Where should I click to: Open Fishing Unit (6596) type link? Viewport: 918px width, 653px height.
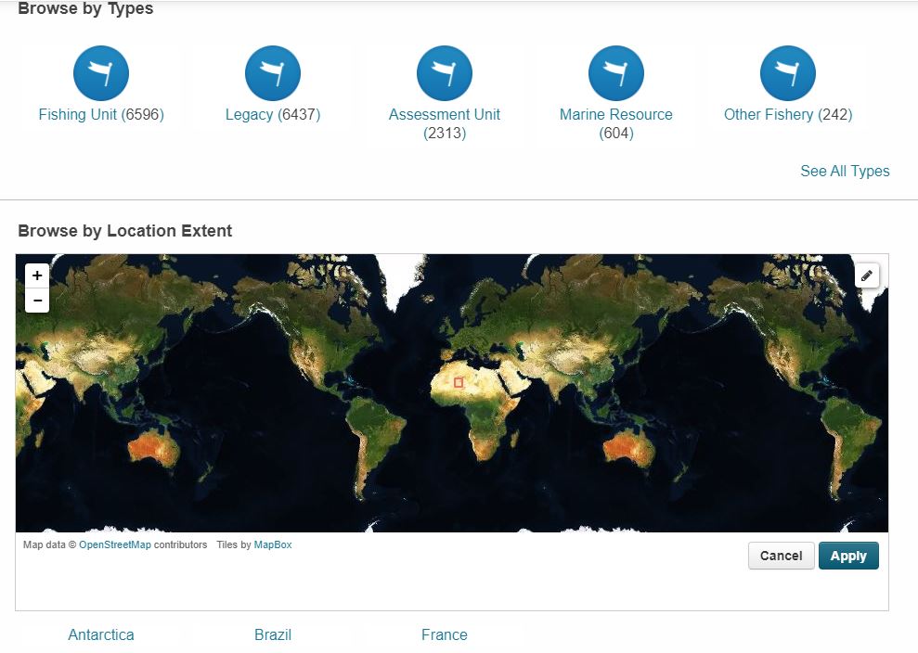pos(101,114)
